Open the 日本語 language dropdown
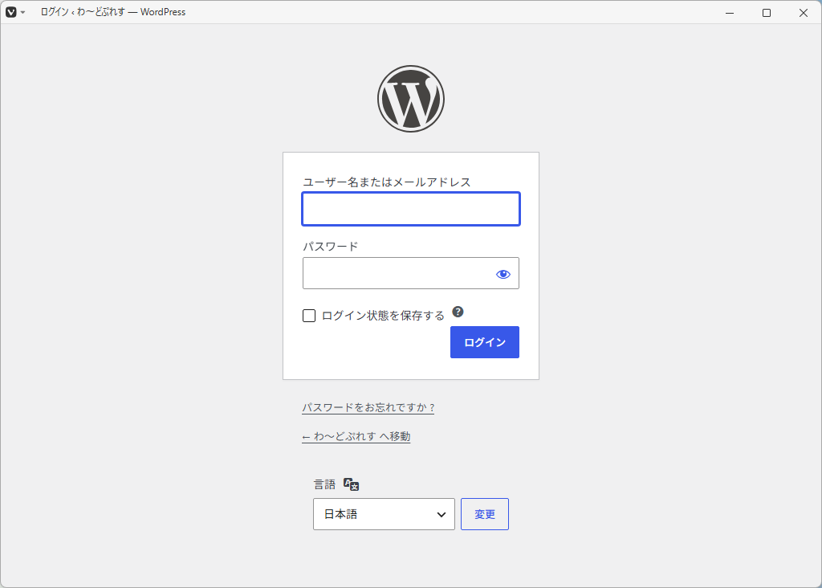822x588 pixels. point(384,514)
